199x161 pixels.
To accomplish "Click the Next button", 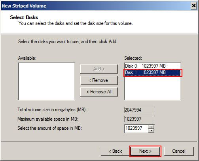I will point(145,151).
